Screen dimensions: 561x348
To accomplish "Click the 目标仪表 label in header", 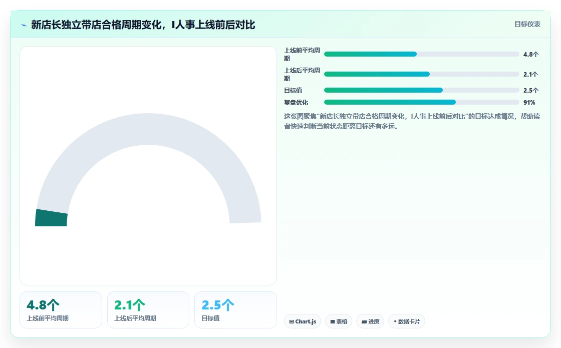I will [527, 25].
